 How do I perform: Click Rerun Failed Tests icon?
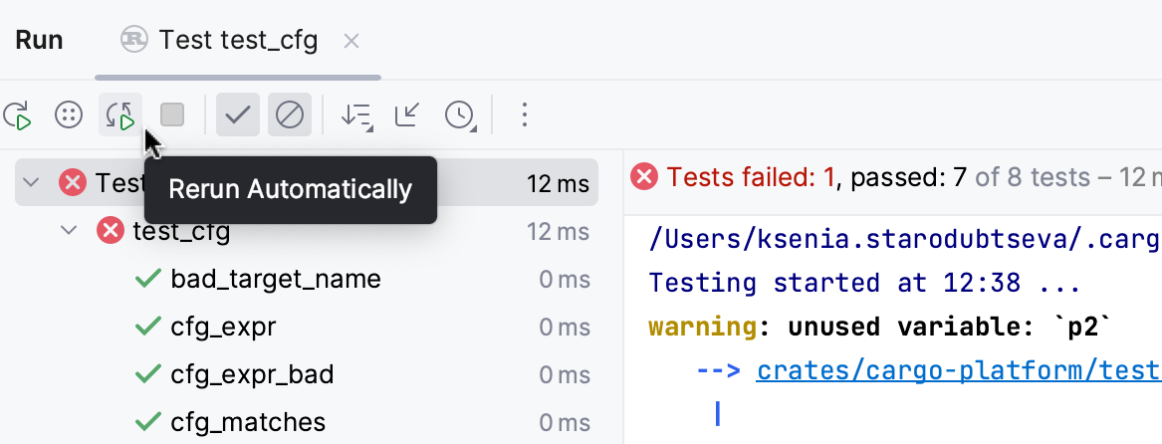68,115
